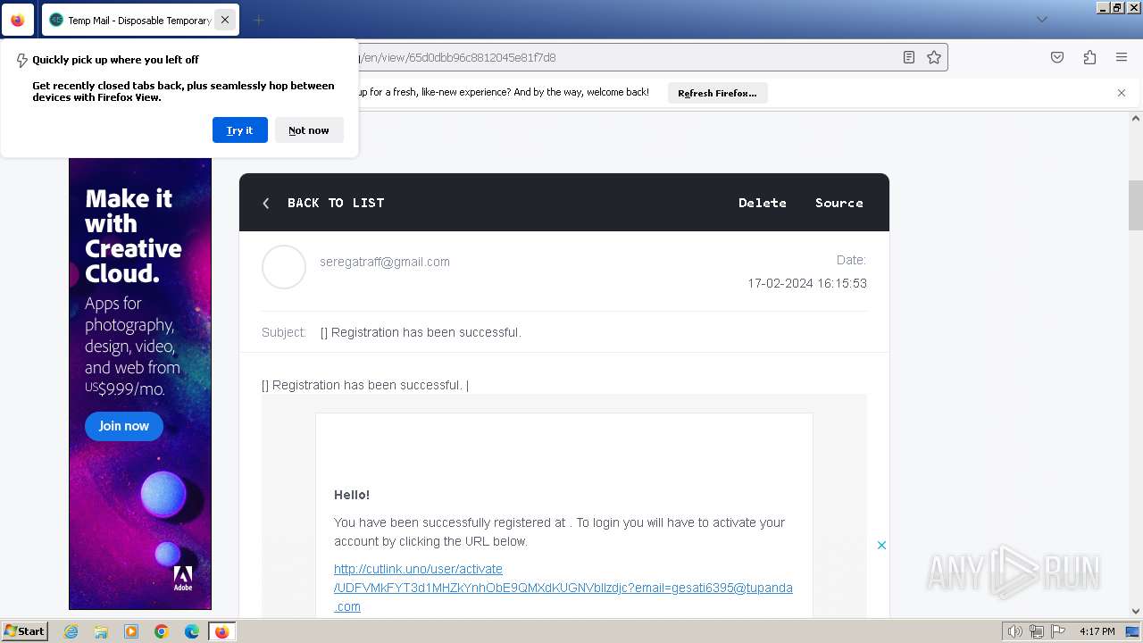Screen dimensions: 1143x643
Task: Close the Temp Mail tab
Action: [x=225, y=20]
